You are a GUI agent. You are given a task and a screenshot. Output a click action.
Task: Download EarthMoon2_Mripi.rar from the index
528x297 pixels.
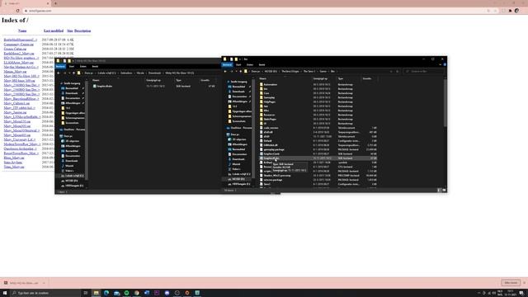tap(19, 53)
